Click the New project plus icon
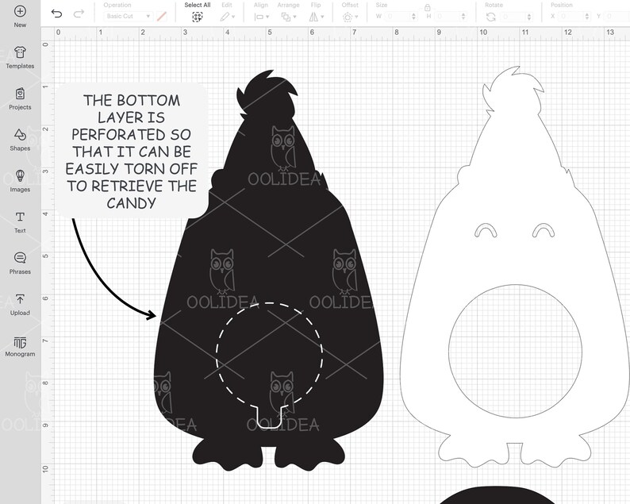630x504 pixels. click(20, 11)
